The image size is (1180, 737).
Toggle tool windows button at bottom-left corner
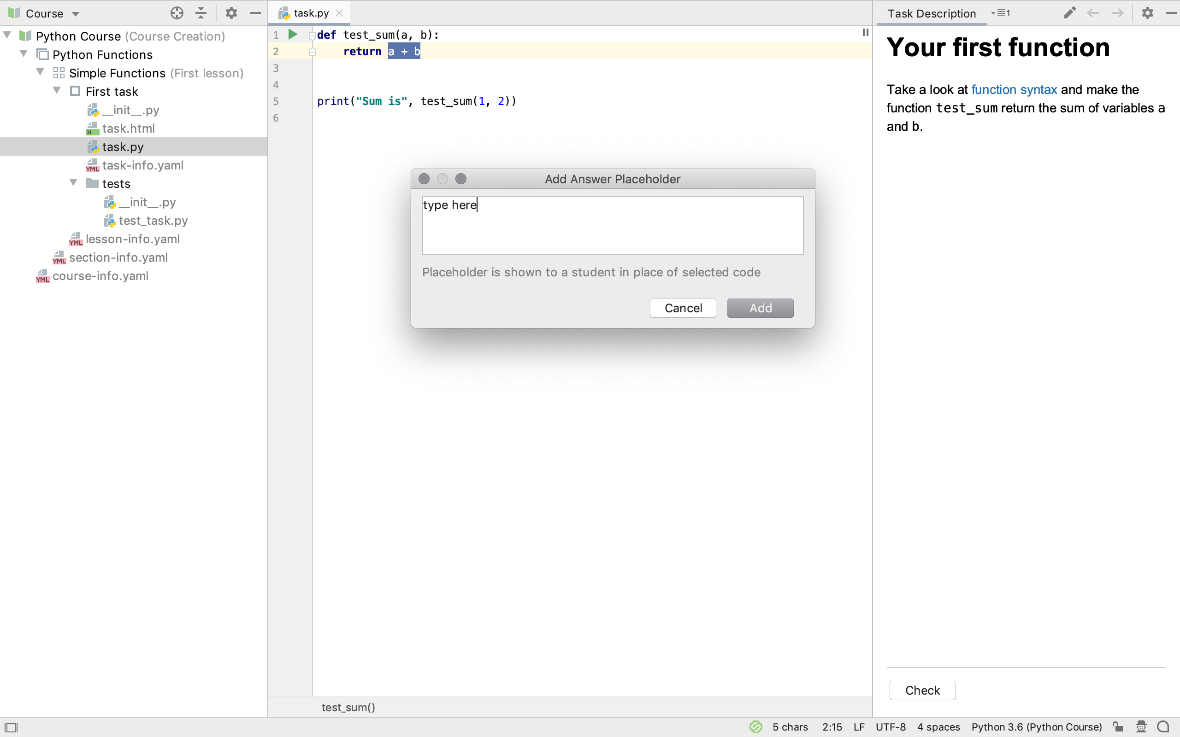(11, 727)
